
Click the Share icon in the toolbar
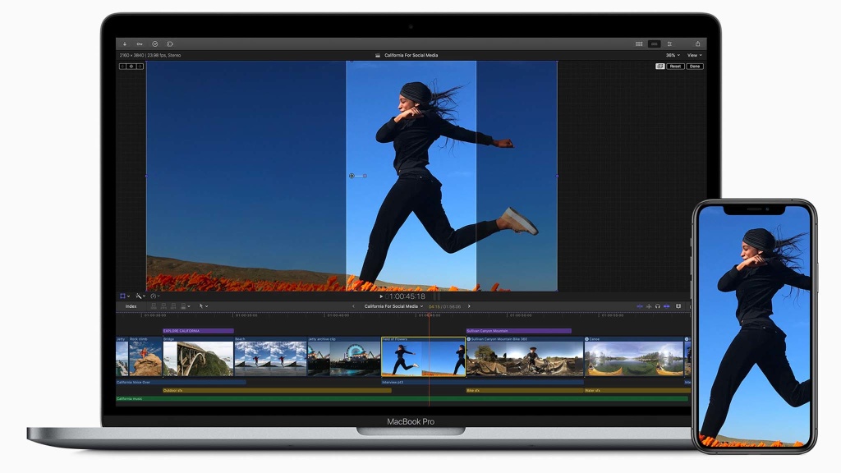tap(698, 44)
